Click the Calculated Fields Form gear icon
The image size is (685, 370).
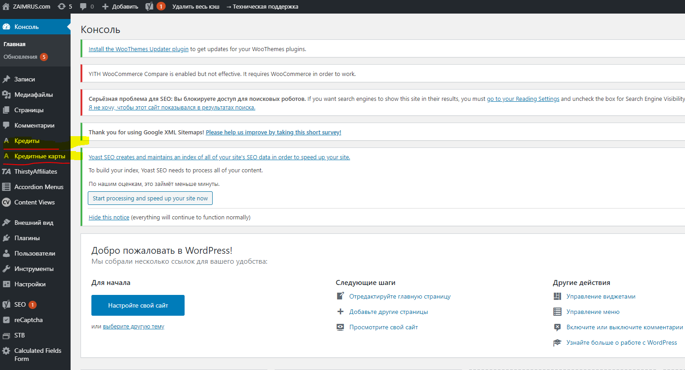click(x=6, y=351)
